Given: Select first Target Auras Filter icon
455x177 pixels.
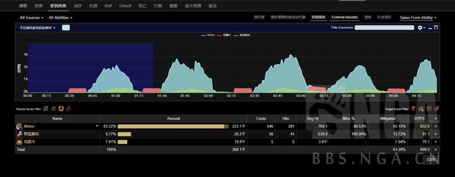Looking at the screenshot, I should 413,109.
